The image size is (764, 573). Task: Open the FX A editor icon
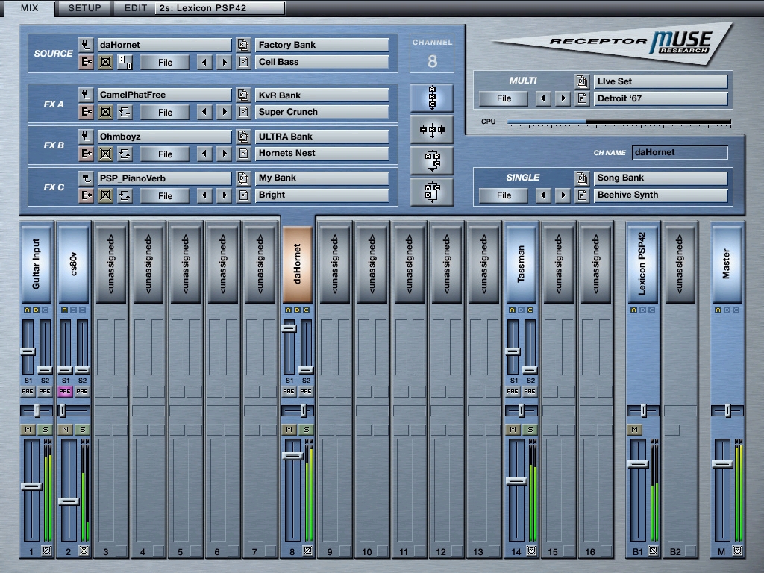pos(87,112)
